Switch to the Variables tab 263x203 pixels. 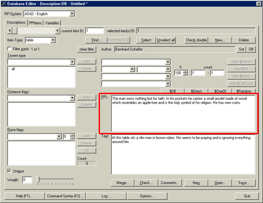pyautogui.click(x=52, y=23)
